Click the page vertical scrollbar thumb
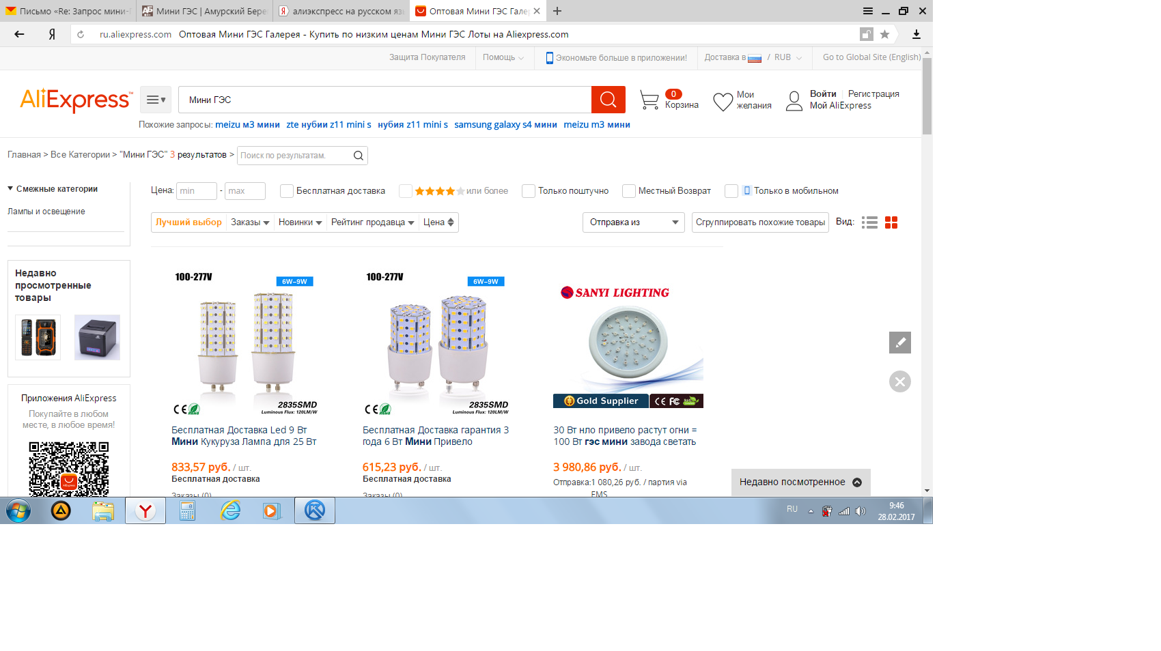1161x651 pixels. click(927, 96)
